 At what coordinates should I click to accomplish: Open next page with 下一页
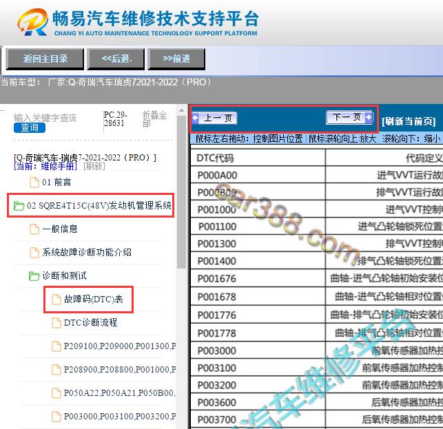coord(349,117)
